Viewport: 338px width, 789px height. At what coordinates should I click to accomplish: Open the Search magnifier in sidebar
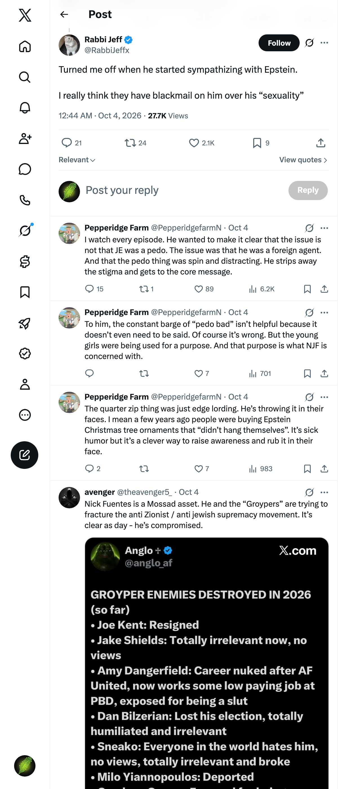(x=25, y=77)
